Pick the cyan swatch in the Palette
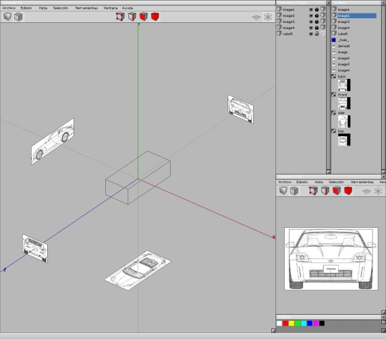The width and height of the screenshot is (386, 339). pyautogui.click(x=304, y=323)
